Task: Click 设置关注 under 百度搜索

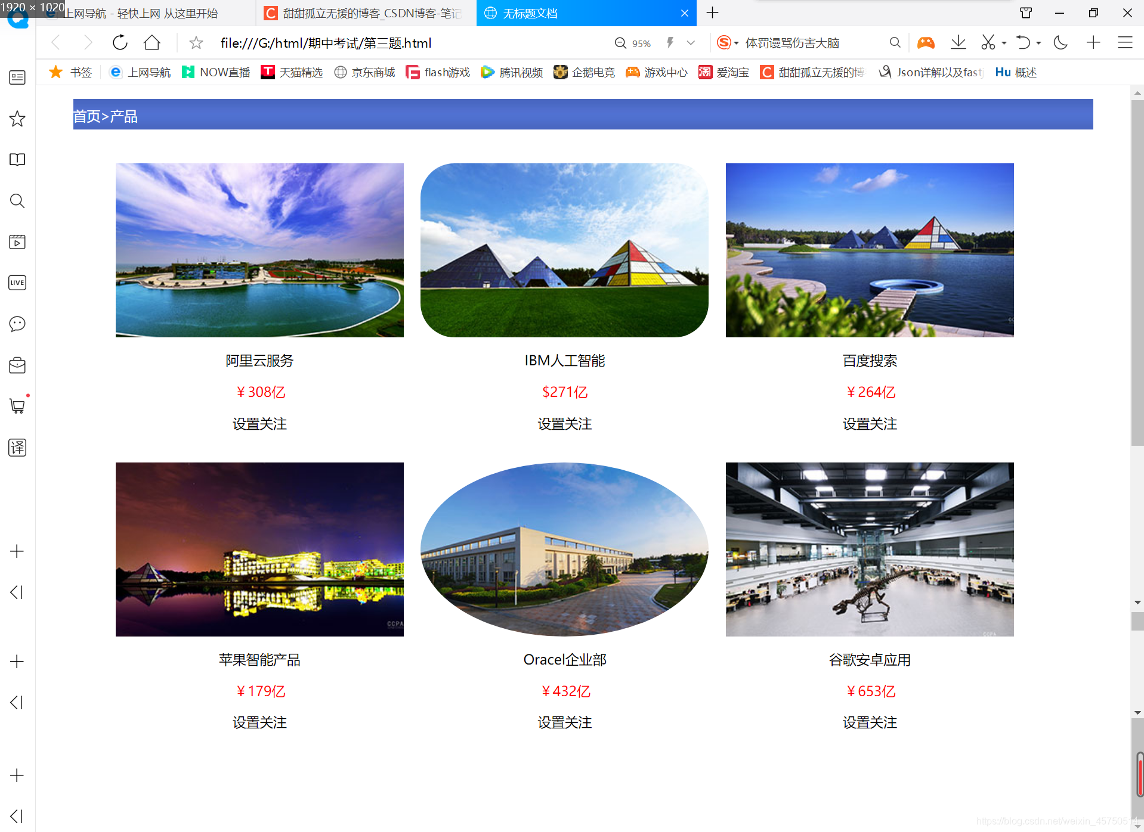Action: tap(870, 424)
